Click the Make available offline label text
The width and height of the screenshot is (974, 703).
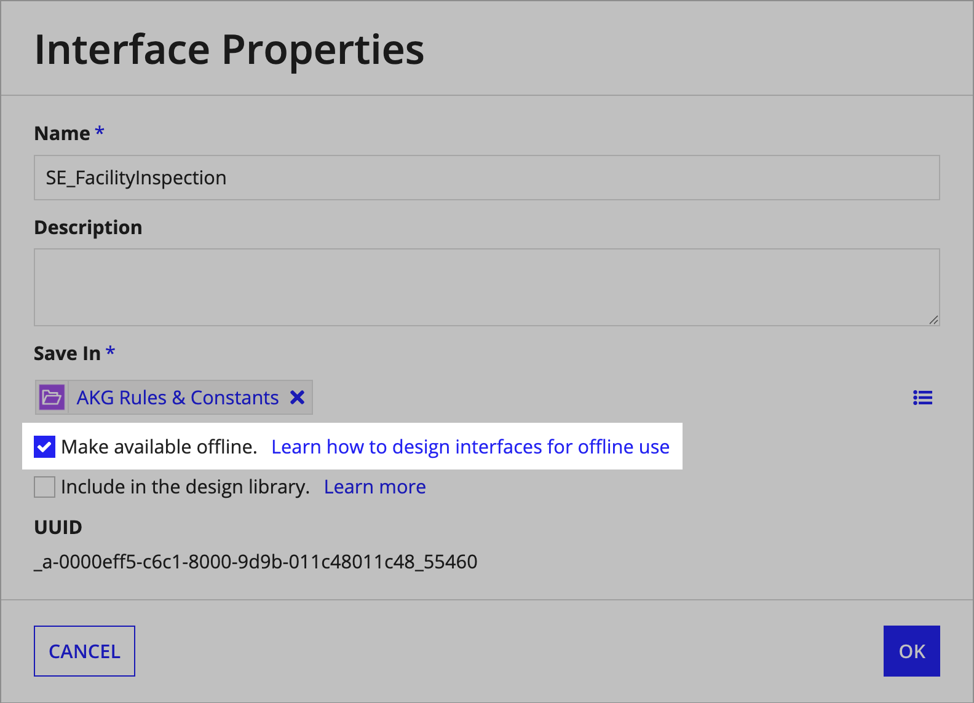pos(159,447)
